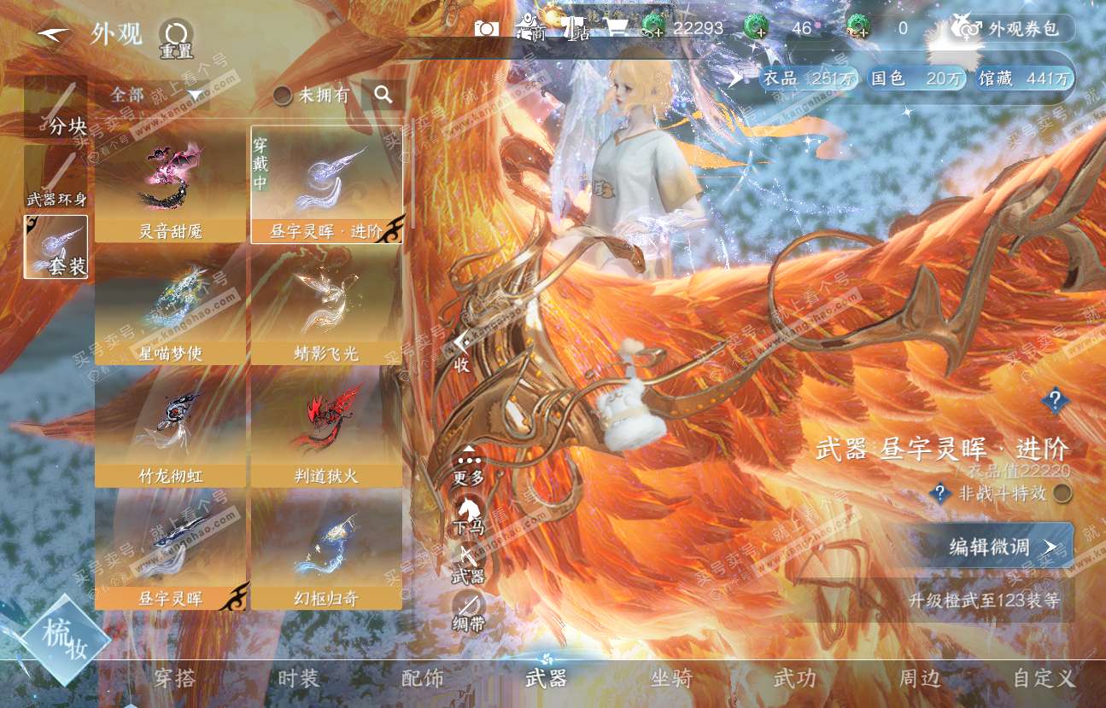Open the 站 icon in top bar
The height and width of the screenshot is (708, 1106).
(576, 28)
